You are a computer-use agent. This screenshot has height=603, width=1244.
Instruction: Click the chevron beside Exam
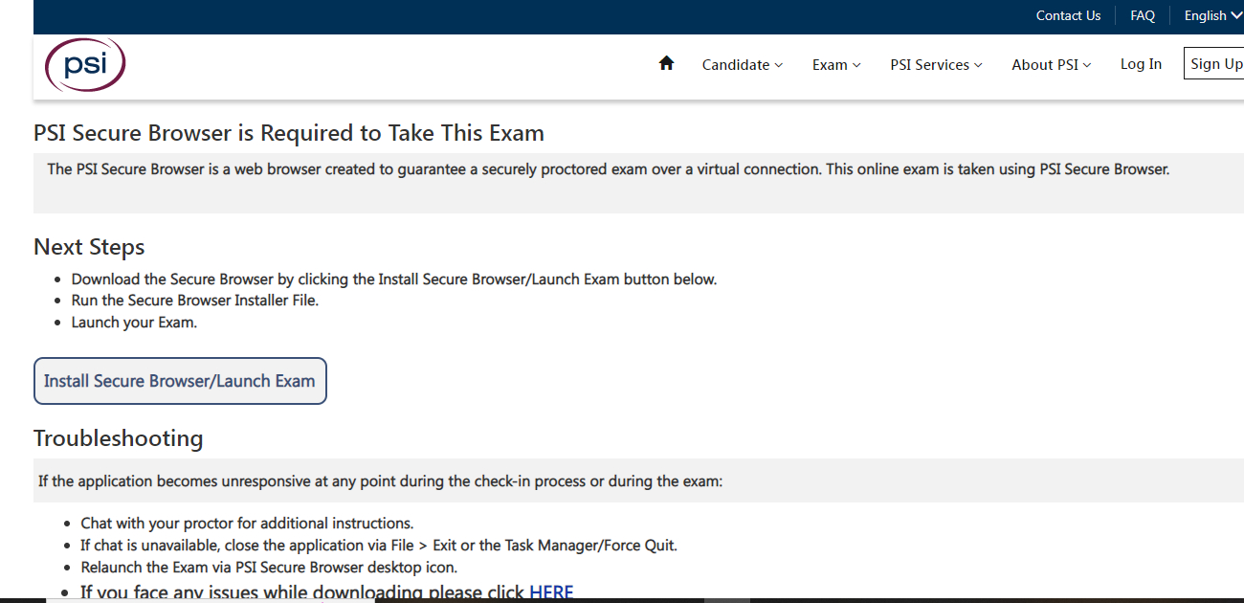(858, 65)
